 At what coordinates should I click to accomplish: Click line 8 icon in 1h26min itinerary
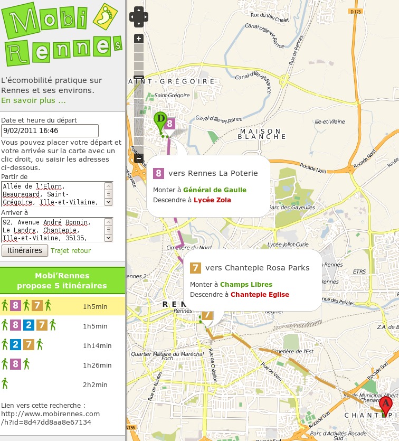[x=16, y=364]
